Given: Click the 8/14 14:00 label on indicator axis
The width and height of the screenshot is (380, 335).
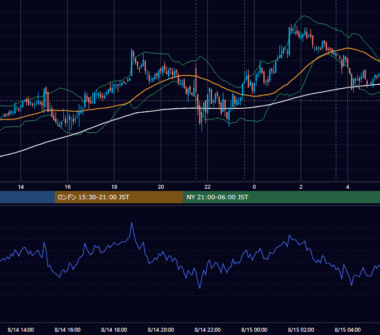Looking at the screenshot, I should tap(21, 329).
